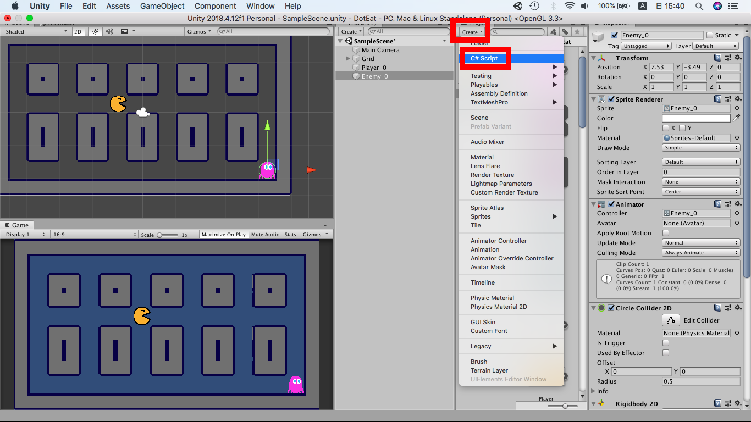Open the Layer dropdown

[716, 46]
